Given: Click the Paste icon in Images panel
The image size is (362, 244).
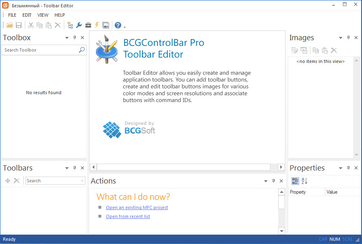Looking at the screenshot, I should [x=325, y=50].
